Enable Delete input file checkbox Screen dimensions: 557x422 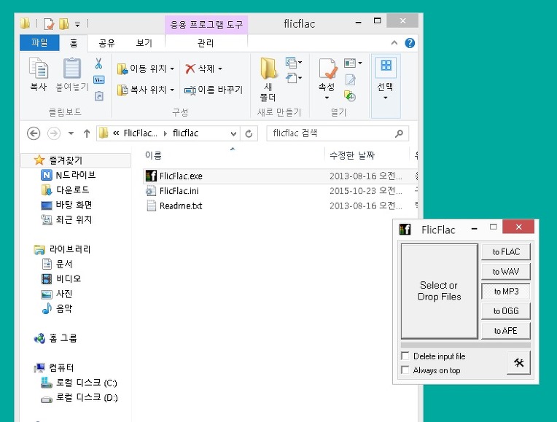[x=405, y=356]
